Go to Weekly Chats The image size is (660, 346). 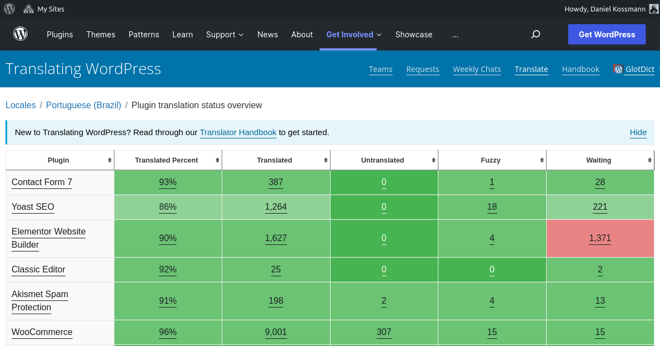click(x=477, y=69)
